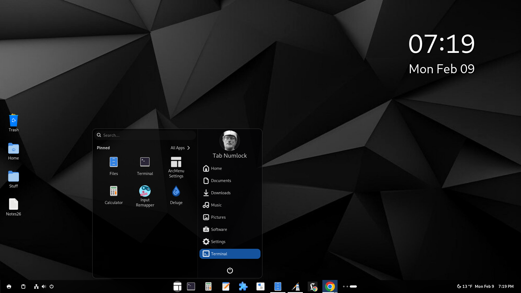Click the Tab Numlock user avatar
Screen dimensions: 521x293
point(230,141)
